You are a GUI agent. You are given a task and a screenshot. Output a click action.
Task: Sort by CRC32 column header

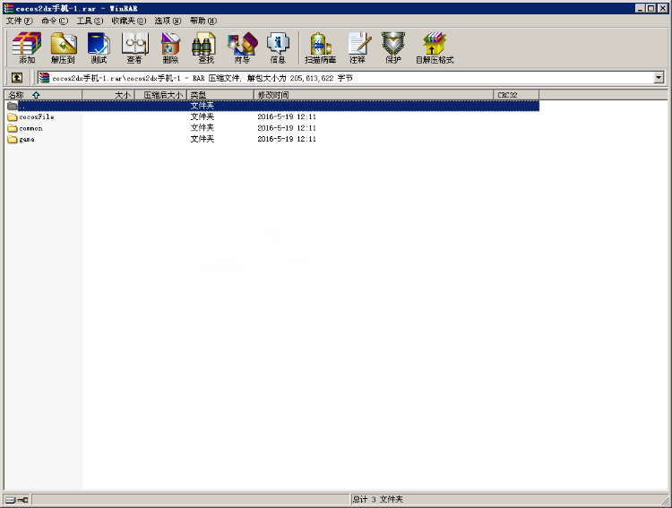click(x=516, y=95)
